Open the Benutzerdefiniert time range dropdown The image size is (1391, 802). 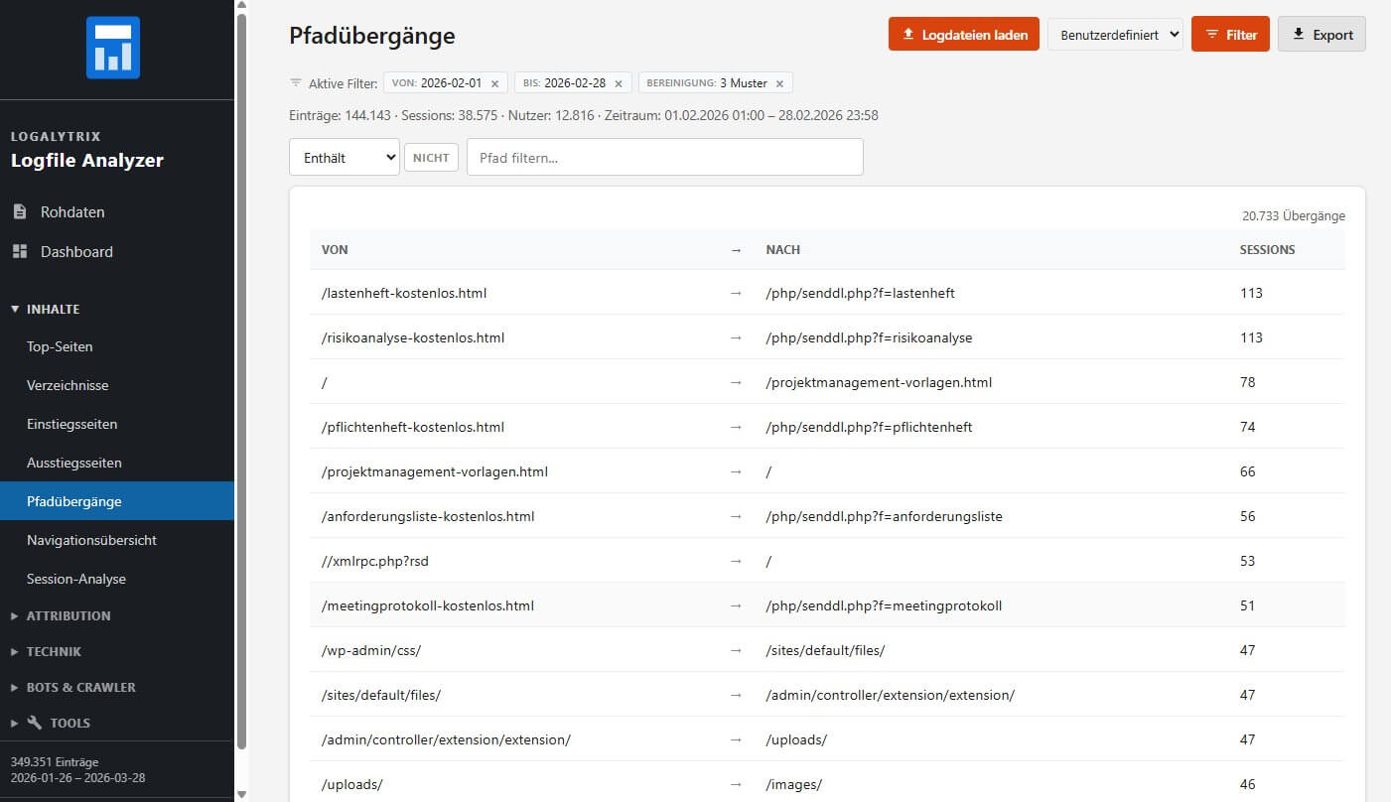click(x=1115, y=35)
